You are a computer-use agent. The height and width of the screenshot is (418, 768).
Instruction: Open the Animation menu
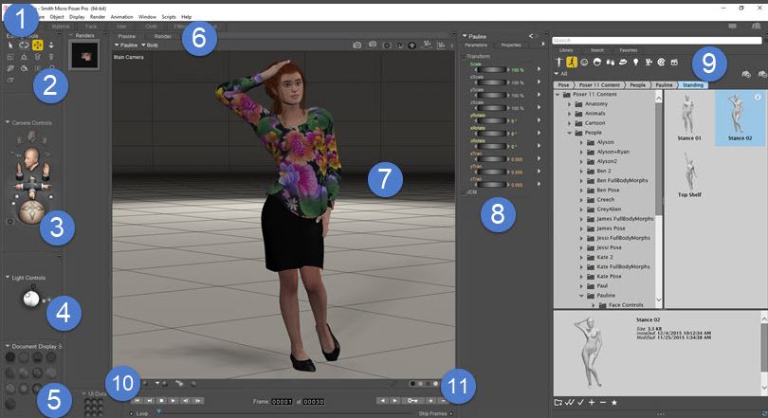[122, 17]
